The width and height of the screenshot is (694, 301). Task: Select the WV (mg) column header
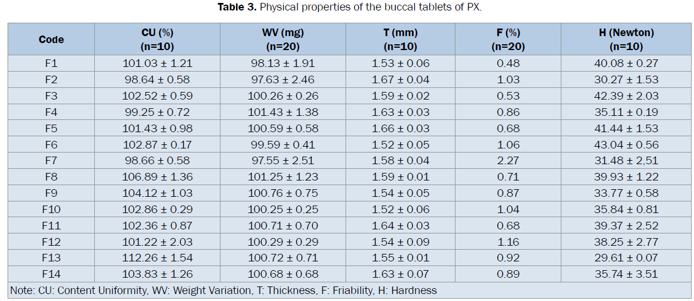(x=284, y=40)
